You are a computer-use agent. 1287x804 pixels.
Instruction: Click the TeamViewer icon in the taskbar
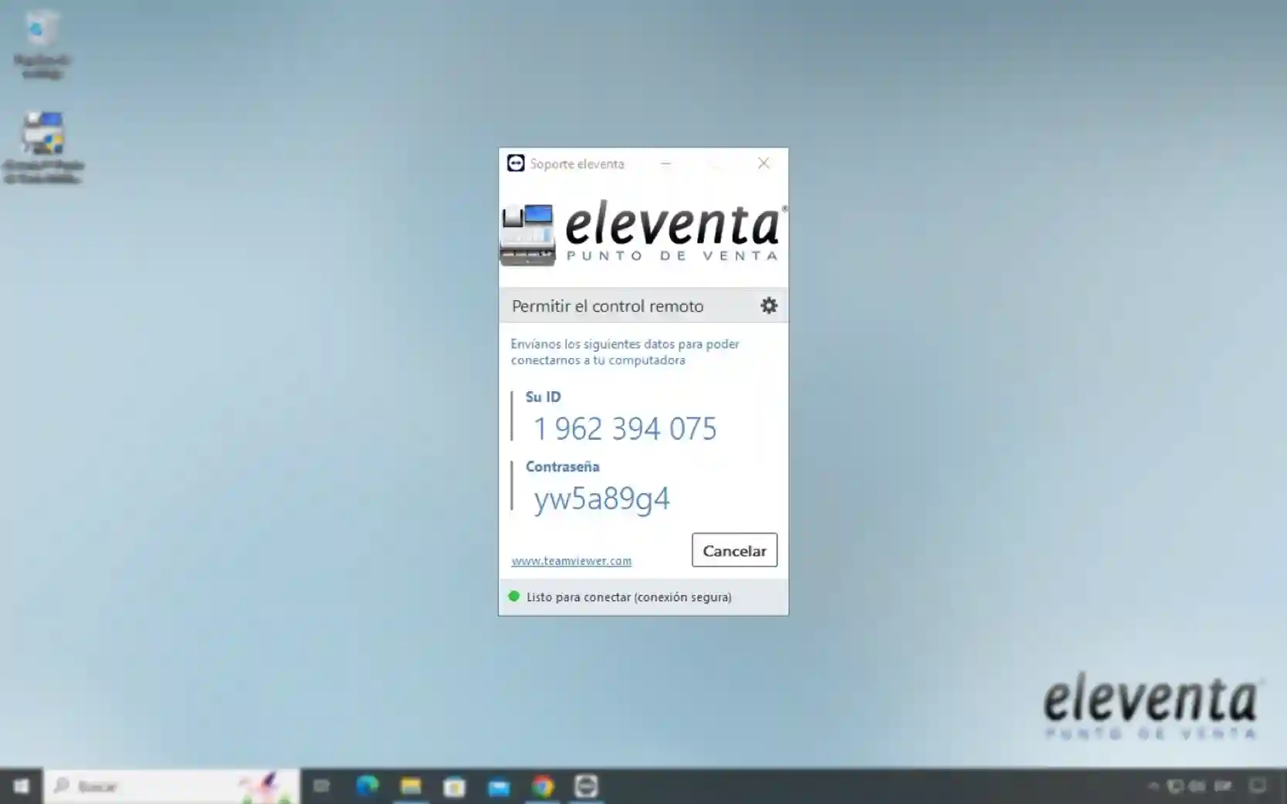click(587, 786)
